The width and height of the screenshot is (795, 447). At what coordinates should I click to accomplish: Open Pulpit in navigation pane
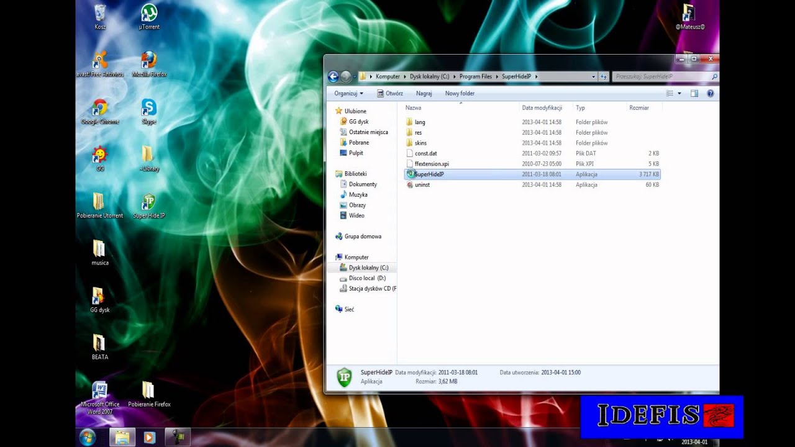click(356, 153)
